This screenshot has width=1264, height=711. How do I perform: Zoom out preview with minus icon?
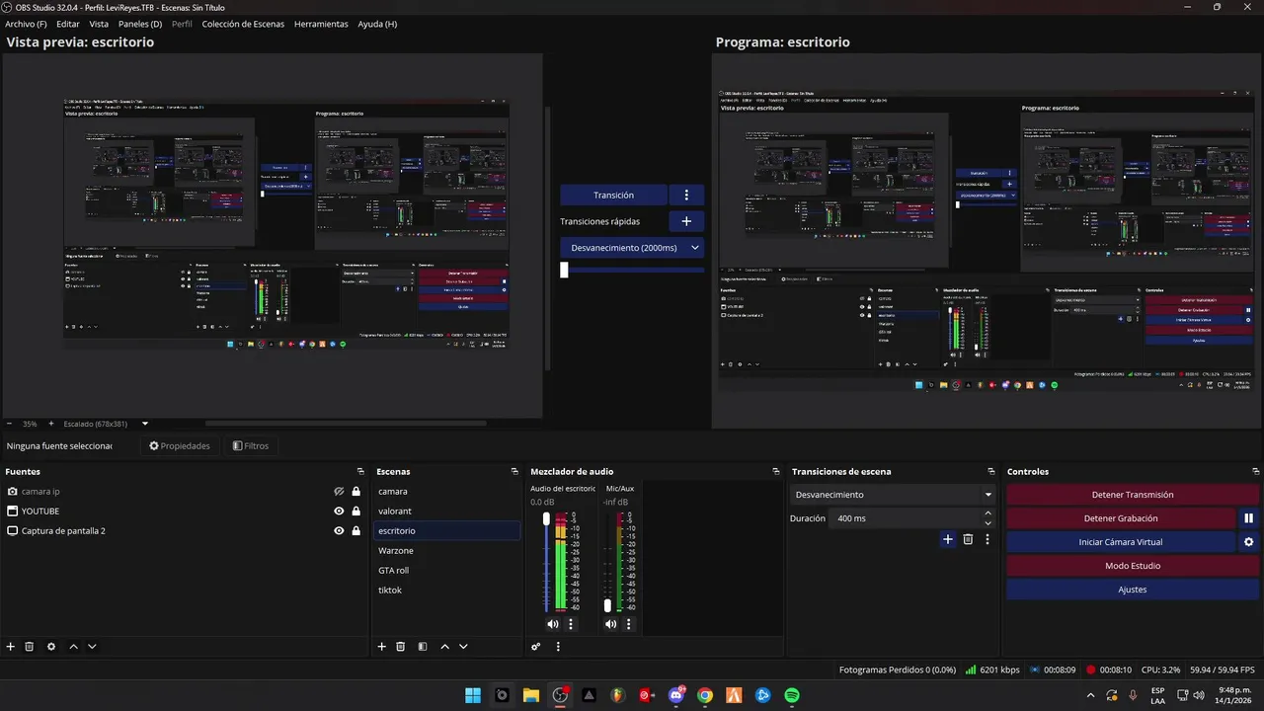click(x=9, y=424)
